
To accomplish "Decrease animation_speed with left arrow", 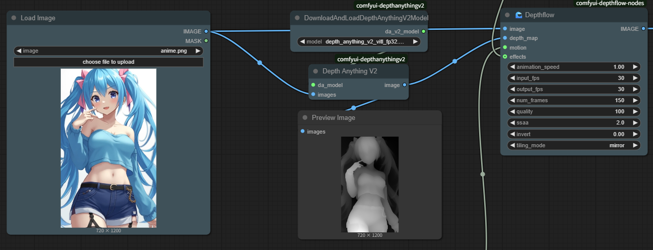I will 513,67.
